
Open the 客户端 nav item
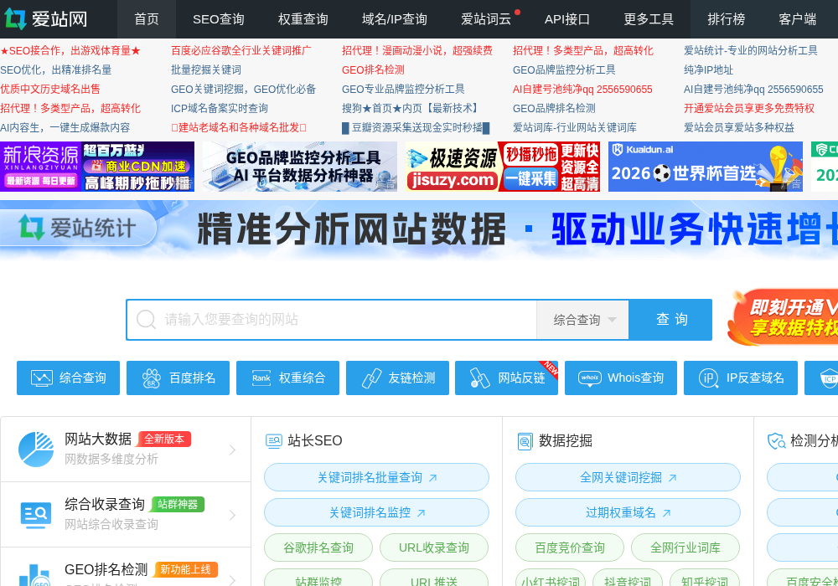[x=798, y=19]
